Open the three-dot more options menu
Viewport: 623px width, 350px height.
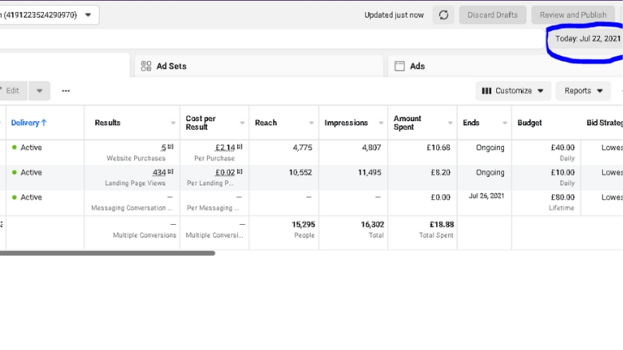[66, 91]
